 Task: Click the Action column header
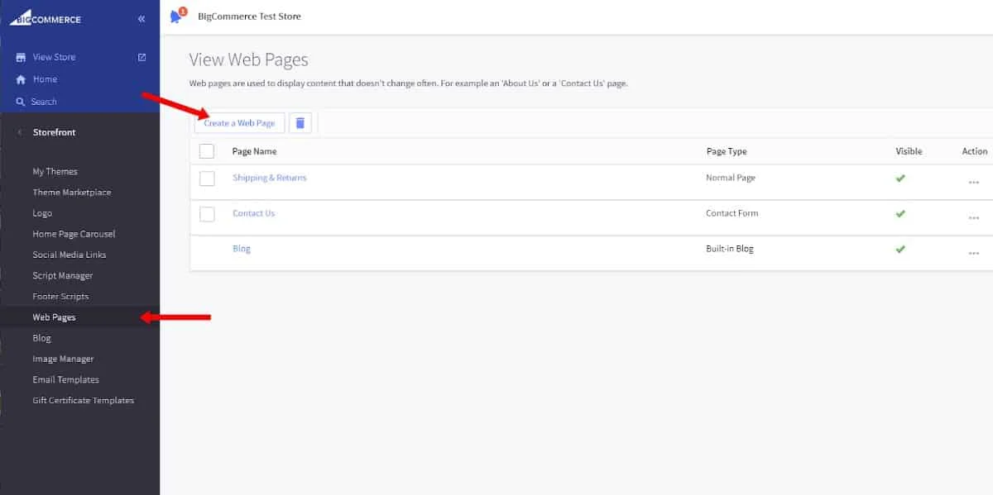click(975, 151)
